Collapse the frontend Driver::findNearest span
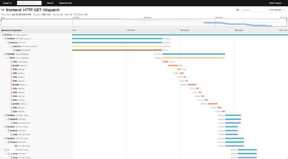Image resolution: width=288 pixels, height=159 pixels. pos(4,54)
